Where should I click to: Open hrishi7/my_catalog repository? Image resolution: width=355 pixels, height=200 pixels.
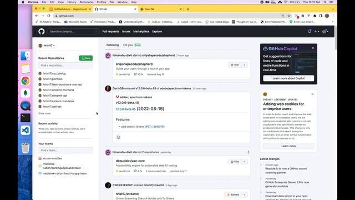coord(54,73)
